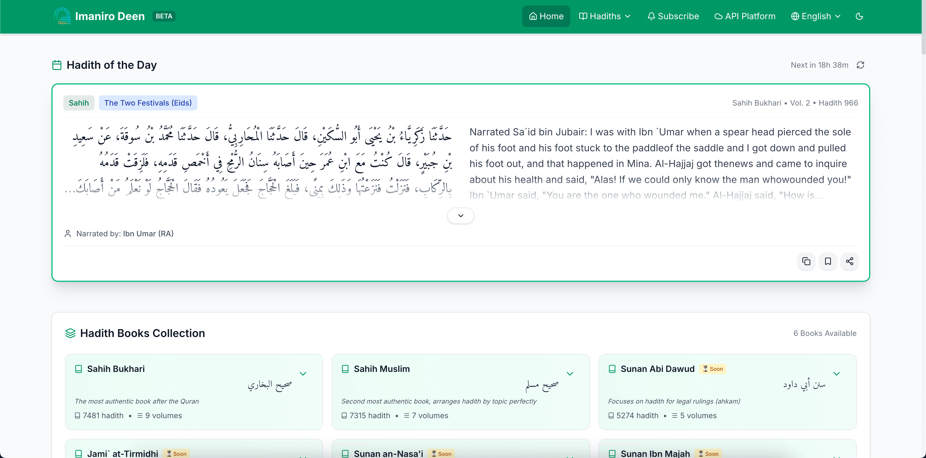Expand the Sunan Abi Dawud card
Image resolution: width=926 pixels, height=458 pixels.
point(836,374)
